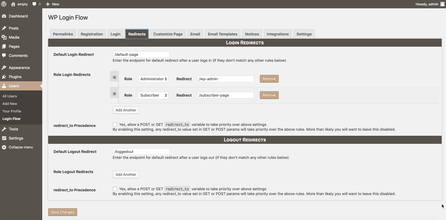Screen dimensions: 446x220
Task: Focus the /subscriber-page redirect field
Action: click(225, 95)
